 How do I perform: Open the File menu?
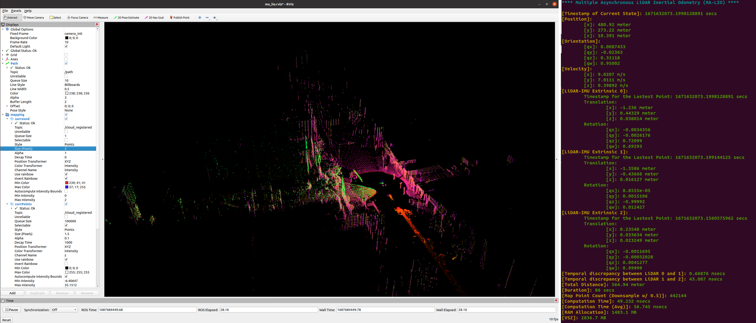point(5,11)
